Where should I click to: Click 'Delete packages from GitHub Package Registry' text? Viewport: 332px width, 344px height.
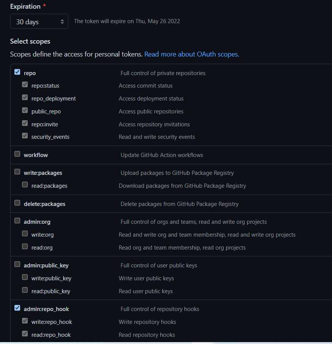coord(180,204)
